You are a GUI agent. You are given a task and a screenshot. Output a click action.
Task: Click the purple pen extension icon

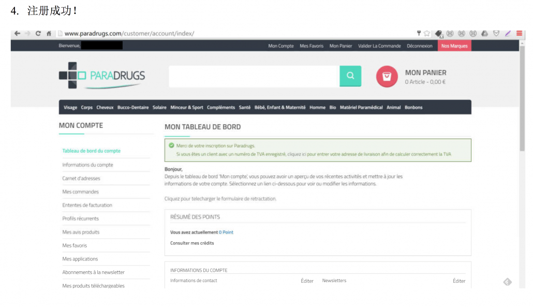[508, 34]
